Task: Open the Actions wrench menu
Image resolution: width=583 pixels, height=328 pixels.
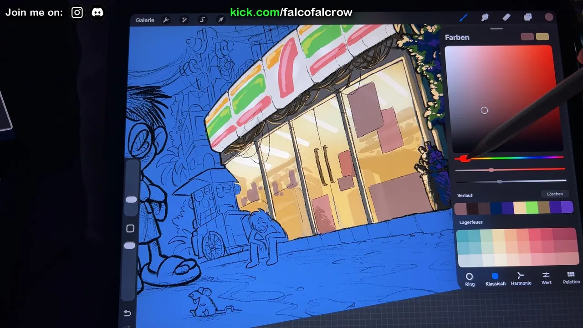Action: (x=166, y=20)
